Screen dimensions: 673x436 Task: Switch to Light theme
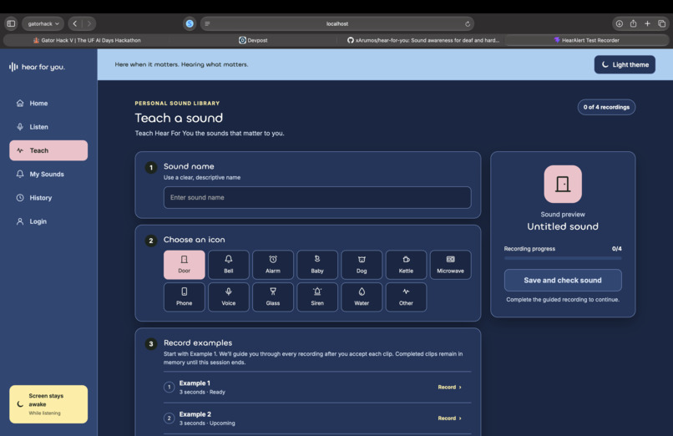(x=625, y=64)
